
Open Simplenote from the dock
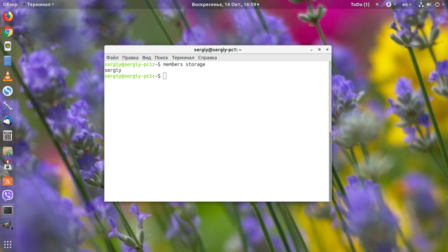click(x=8, y=91)
